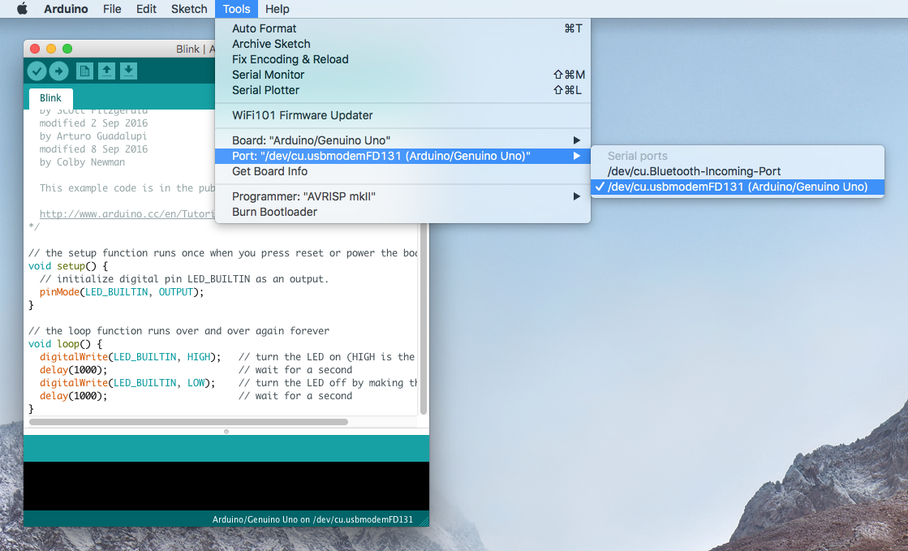
Task: Click the "modified 8 Sep 2016" comment line
Action: click(x=93, y=149)
